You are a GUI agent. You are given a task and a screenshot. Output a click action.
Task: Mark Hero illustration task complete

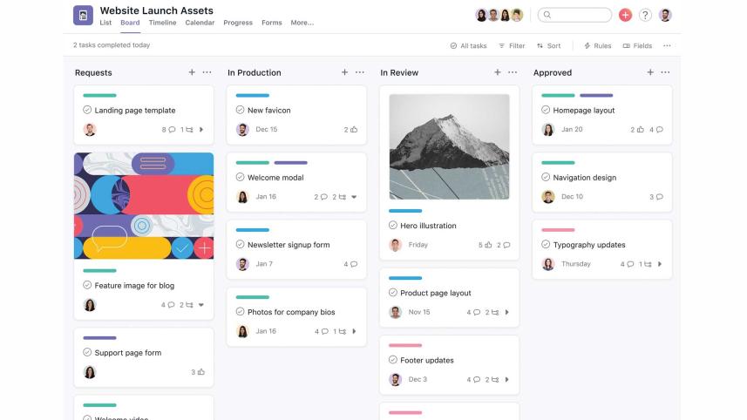(393, 226)
